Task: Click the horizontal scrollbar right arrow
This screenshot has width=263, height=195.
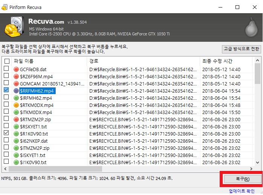Action: click(251, 169)
